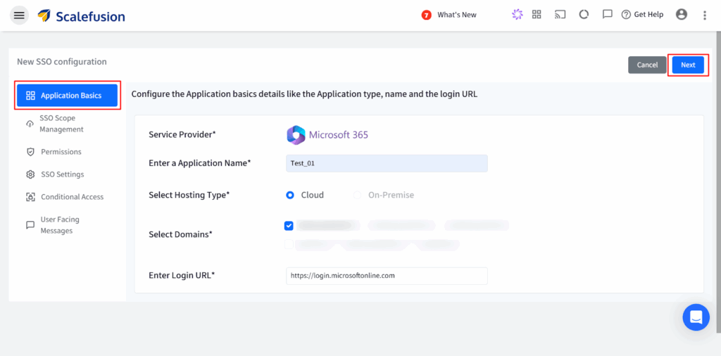The image size is (721, 356).
Task: Click the Application Name input field
Action: click(x=387, y=163)
